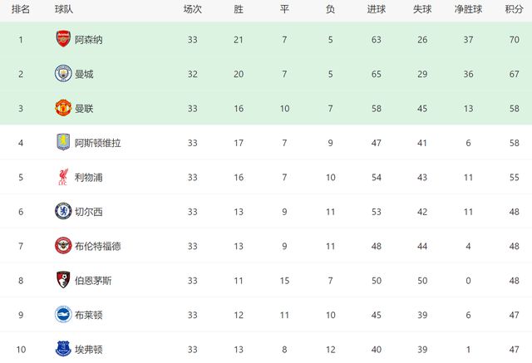Screen dimensions: 532x363
Task: Click the Brighton crest icon
Action: 63,315
